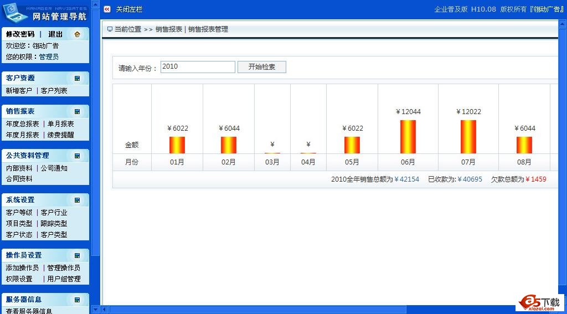Viewport: 567px width, 314px height.
Task: Collapse the 客户资源 section icon
Action: pos(77,78)
